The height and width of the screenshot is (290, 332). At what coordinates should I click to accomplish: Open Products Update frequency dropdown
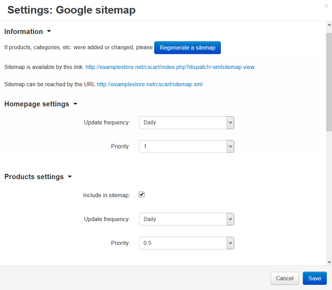pos(186,219)
